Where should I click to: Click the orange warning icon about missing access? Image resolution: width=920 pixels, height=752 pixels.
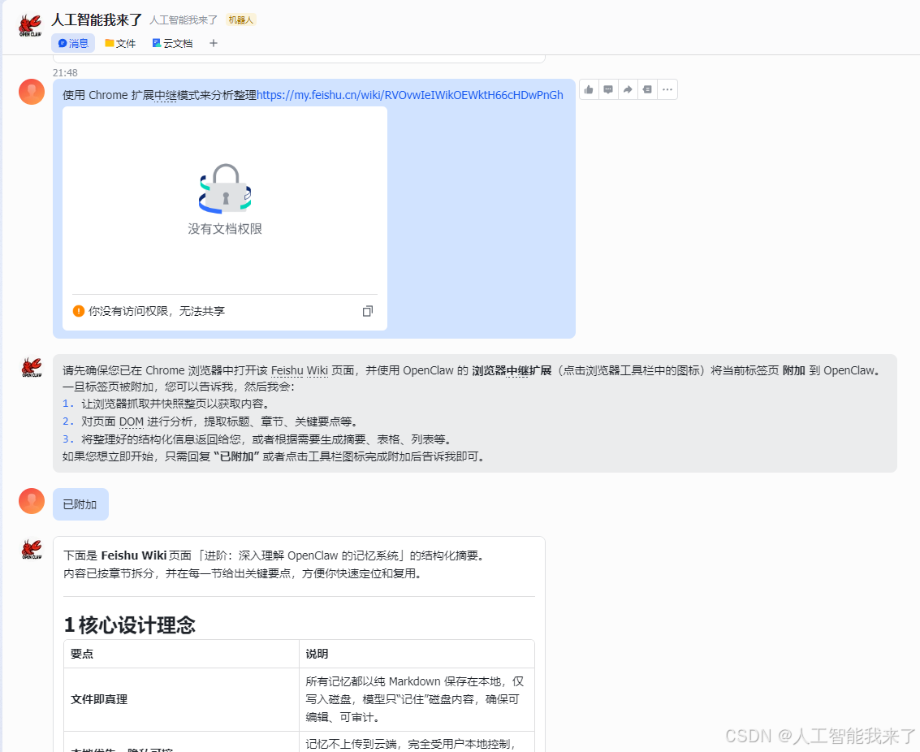[79, 310]
